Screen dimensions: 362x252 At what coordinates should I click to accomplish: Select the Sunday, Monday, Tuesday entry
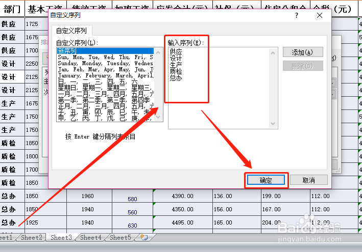(x=106, y=63)
